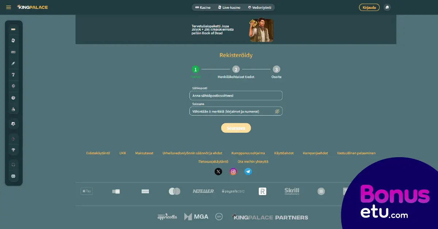Screen dimensions: 438x229
Task: Open the football sports icon in sidebar
Action: pyautogui.click(x=14, y=124)
